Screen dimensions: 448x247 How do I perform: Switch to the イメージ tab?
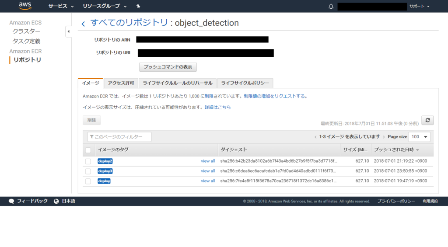pyautogui.click(x=91, y=83)
